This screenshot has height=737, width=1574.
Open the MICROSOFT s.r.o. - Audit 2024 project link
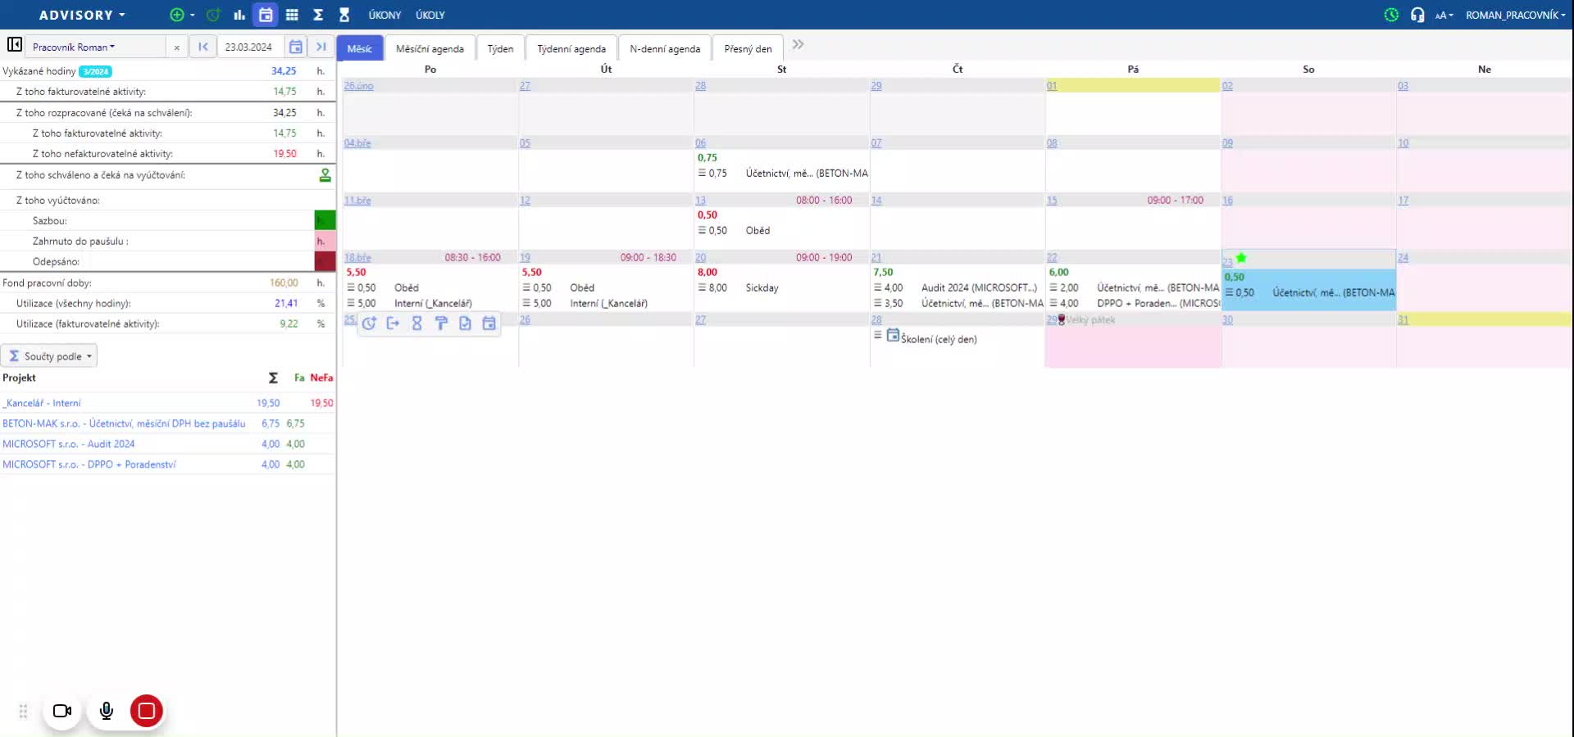[x=69, y=444]
